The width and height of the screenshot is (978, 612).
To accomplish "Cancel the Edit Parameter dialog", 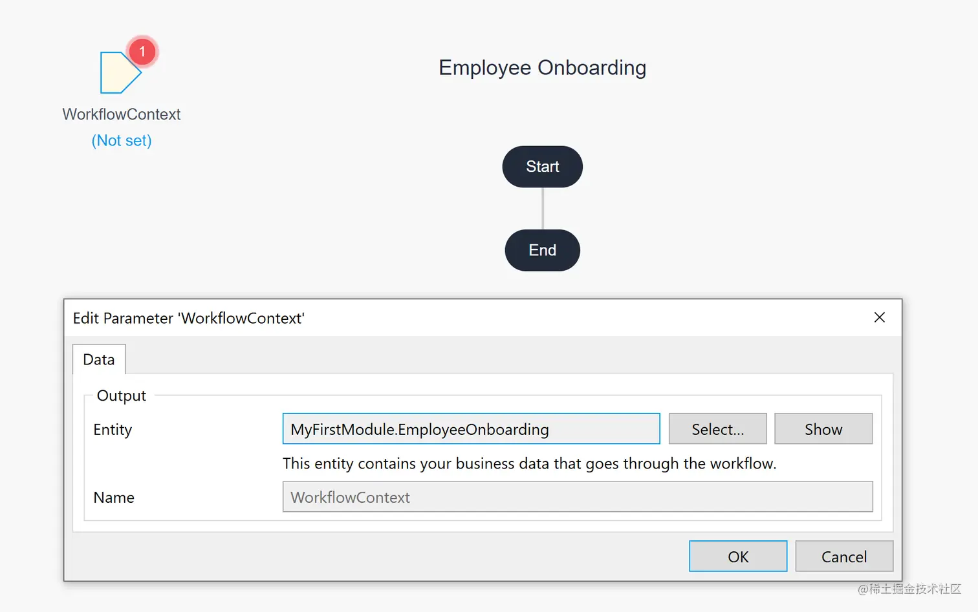I will 843,556.
